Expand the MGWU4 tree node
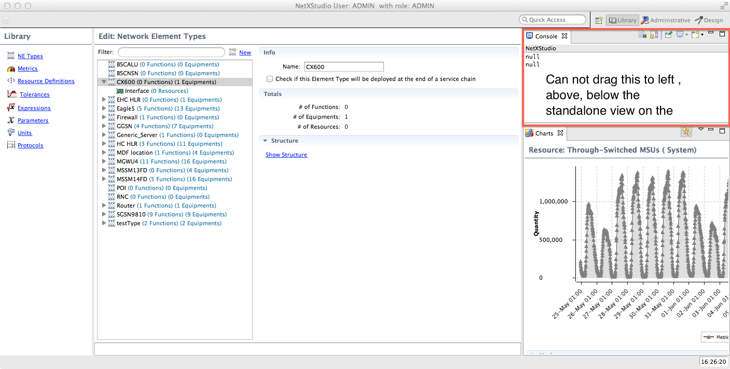Screen dimensions: 730x369 tap(104, 161)
